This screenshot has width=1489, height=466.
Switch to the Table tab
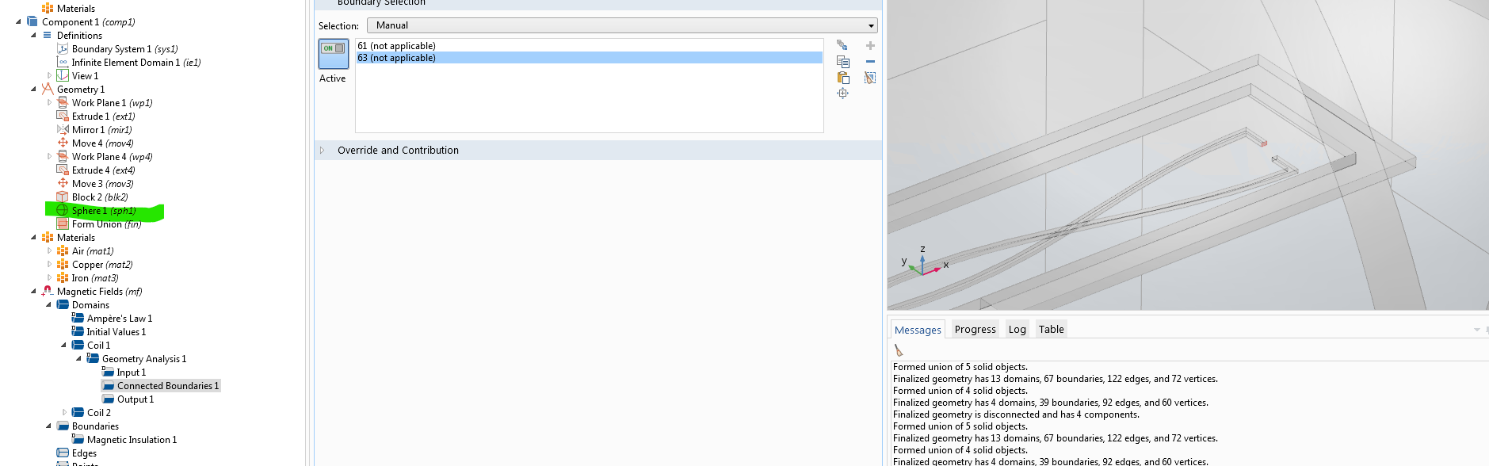point(1051,330)
